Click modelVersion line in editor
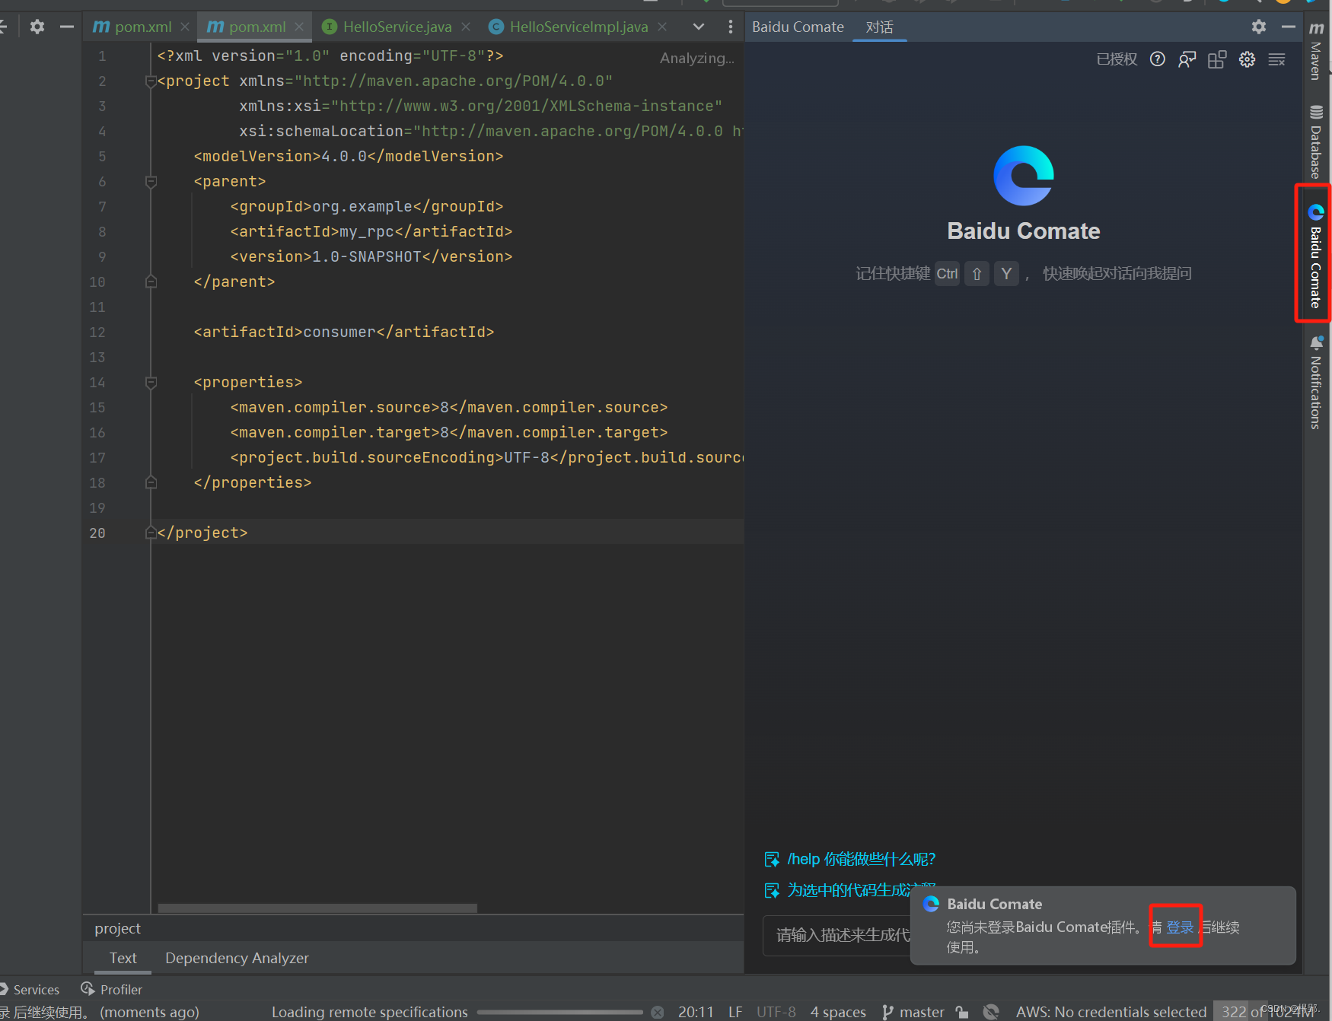Image resolution: width=1332 pixels, height=1021 pixels. (349, 157)
